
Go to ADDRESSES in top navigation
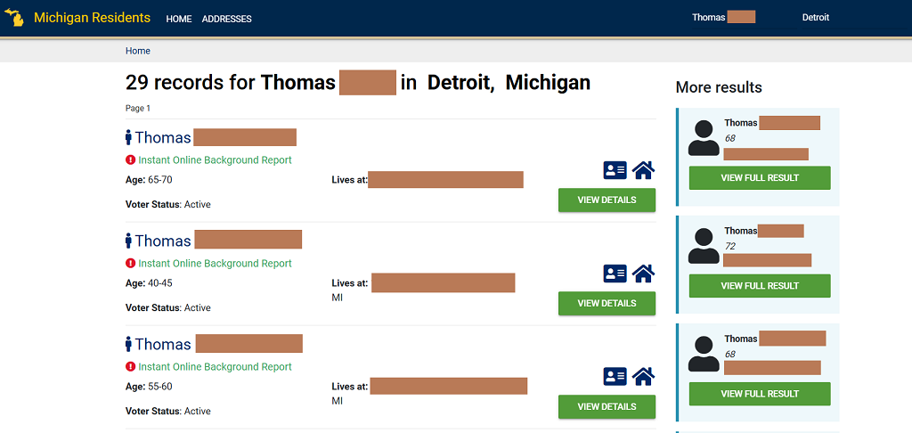[226, 19]
